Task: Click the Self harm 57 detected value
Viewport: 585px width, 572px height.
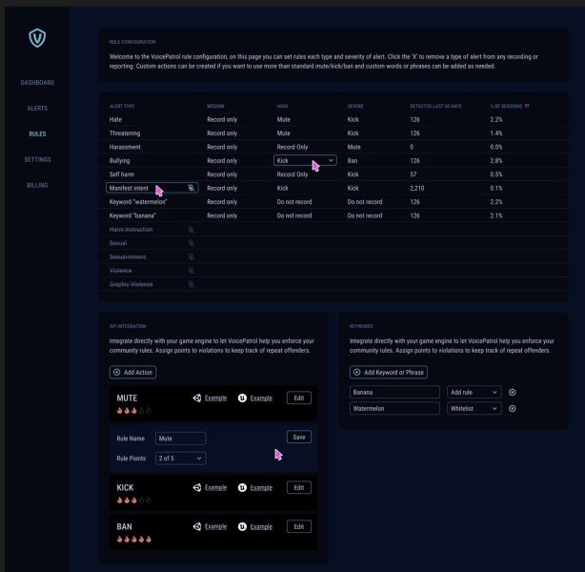Action: pyautogui.click(x=413, y=174)
